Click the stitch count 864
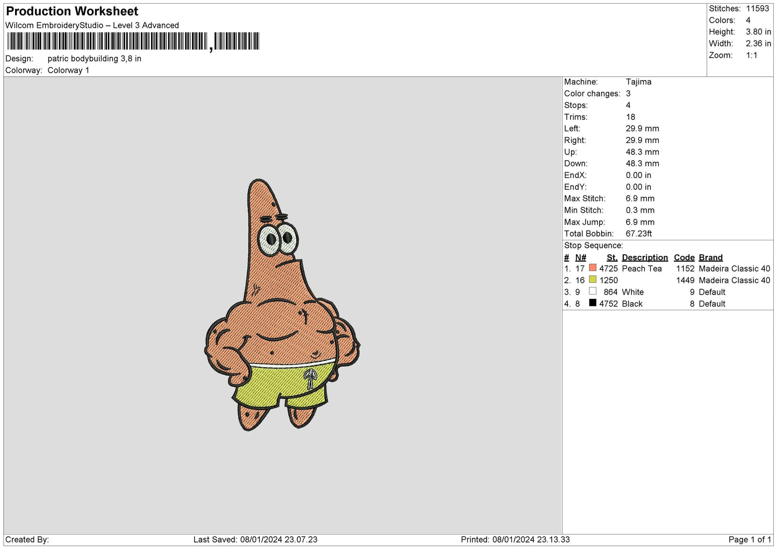Screen dimensions: 777x549 point(611,293)
